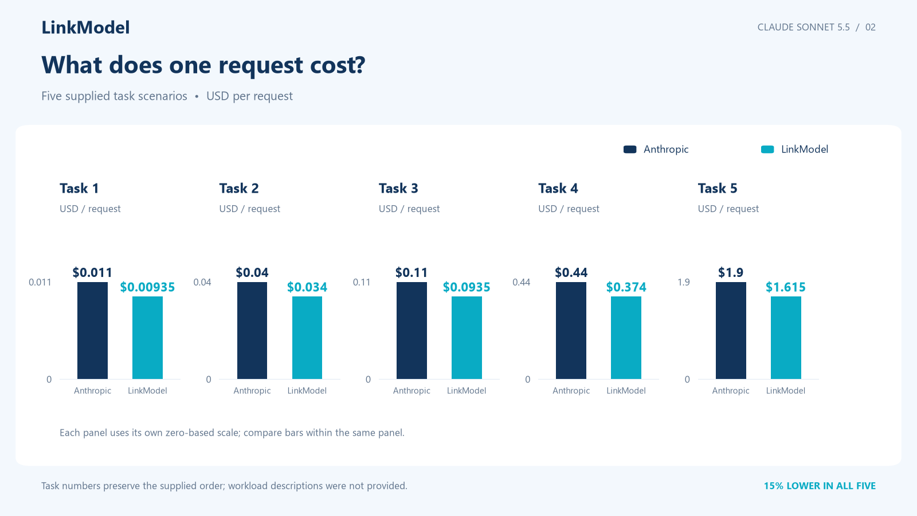Click the Task 4 LinkModel bar
The width and height of the screenshot is (917, 516).
pos(626,338)
